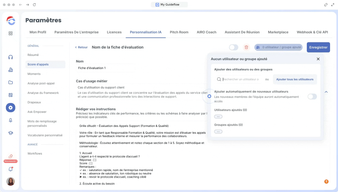Select Analyse post-appel in the side menu
The height and width of the screenshot is (192, 338).
[x=41, y=83]
